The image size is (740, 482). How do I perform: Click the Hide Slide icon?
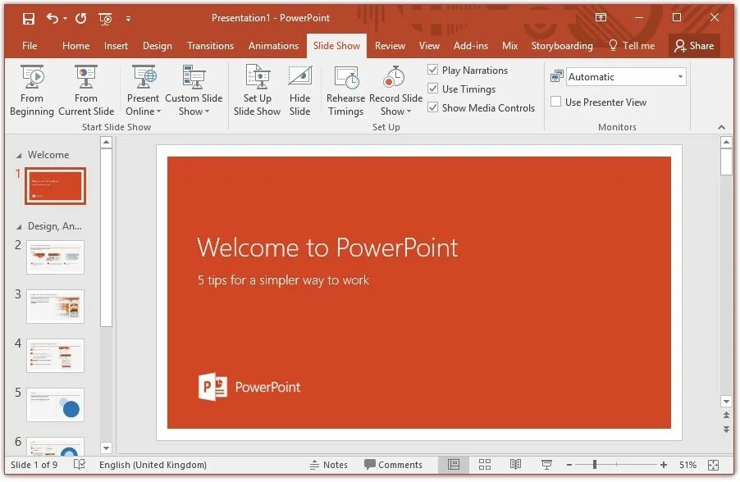[x=300, y=76]
